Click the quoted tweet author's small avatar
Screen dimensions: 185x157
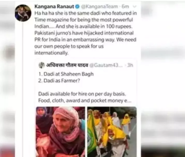point(42,65)
